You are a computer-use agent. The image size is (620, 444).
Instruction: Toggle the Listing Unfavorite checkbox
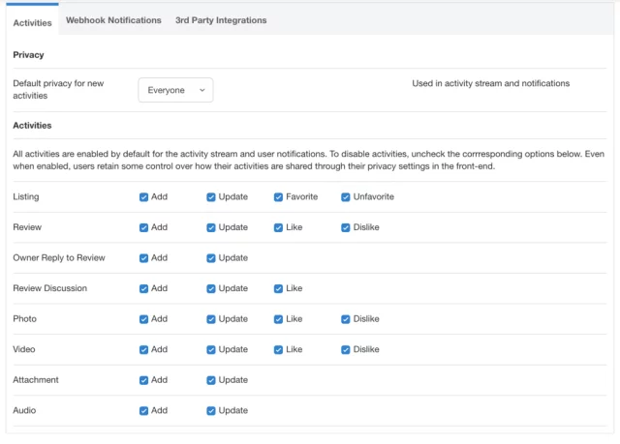click(x=346, y=197)
